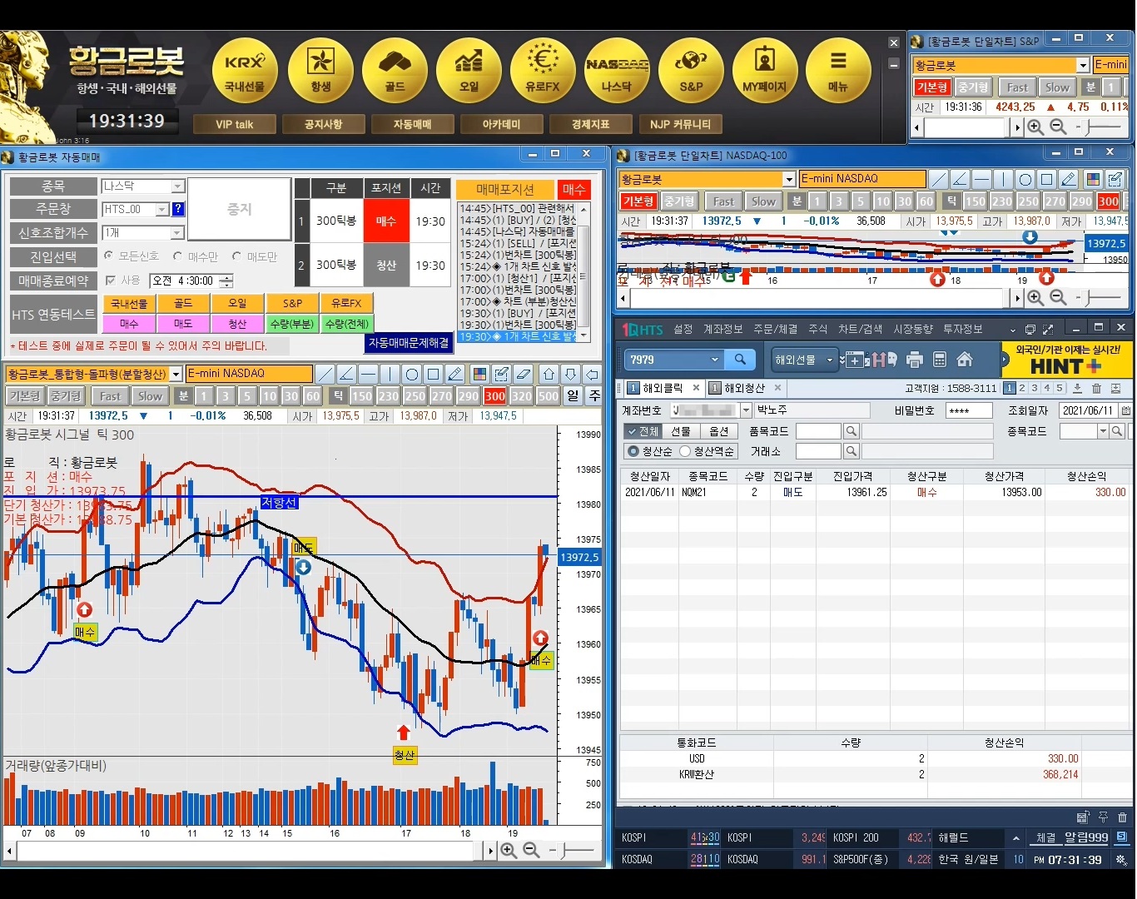Click 자동매매문제해결 button
Screen dimensions: 1137x899
tap(409, 343)
